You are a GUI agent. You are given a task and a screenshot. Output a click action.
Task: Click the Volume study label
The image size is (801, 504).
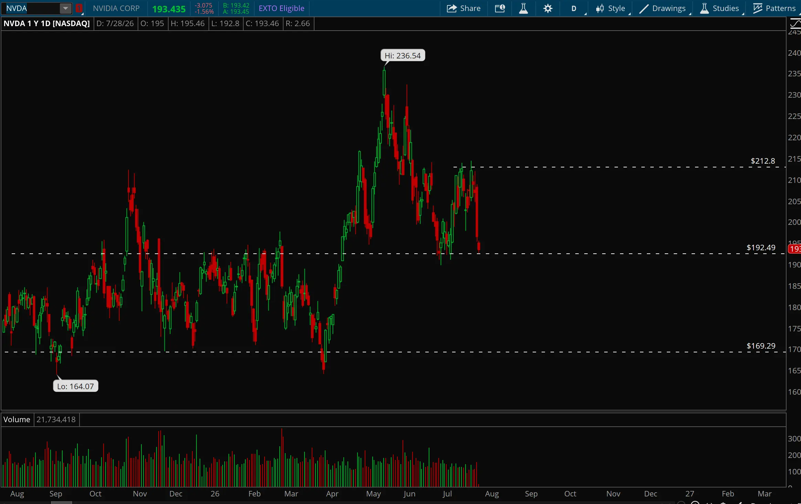point(17,419)
